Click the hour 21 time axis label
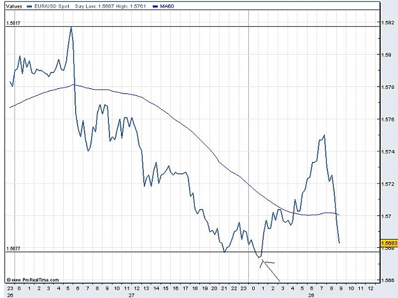Screen dimensions: 398x298 [x=224, y=288]
